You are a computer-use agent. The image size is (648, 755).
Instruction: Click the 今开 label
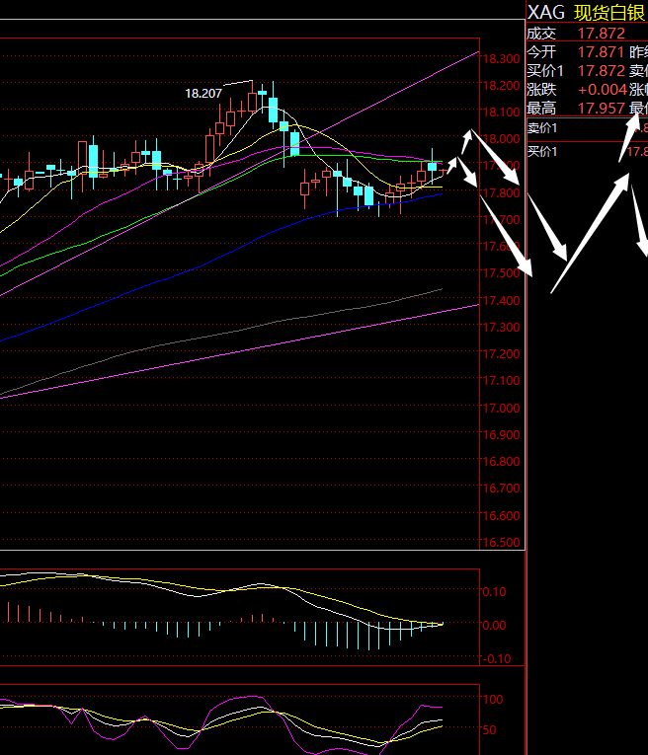(x=541, y=52)
